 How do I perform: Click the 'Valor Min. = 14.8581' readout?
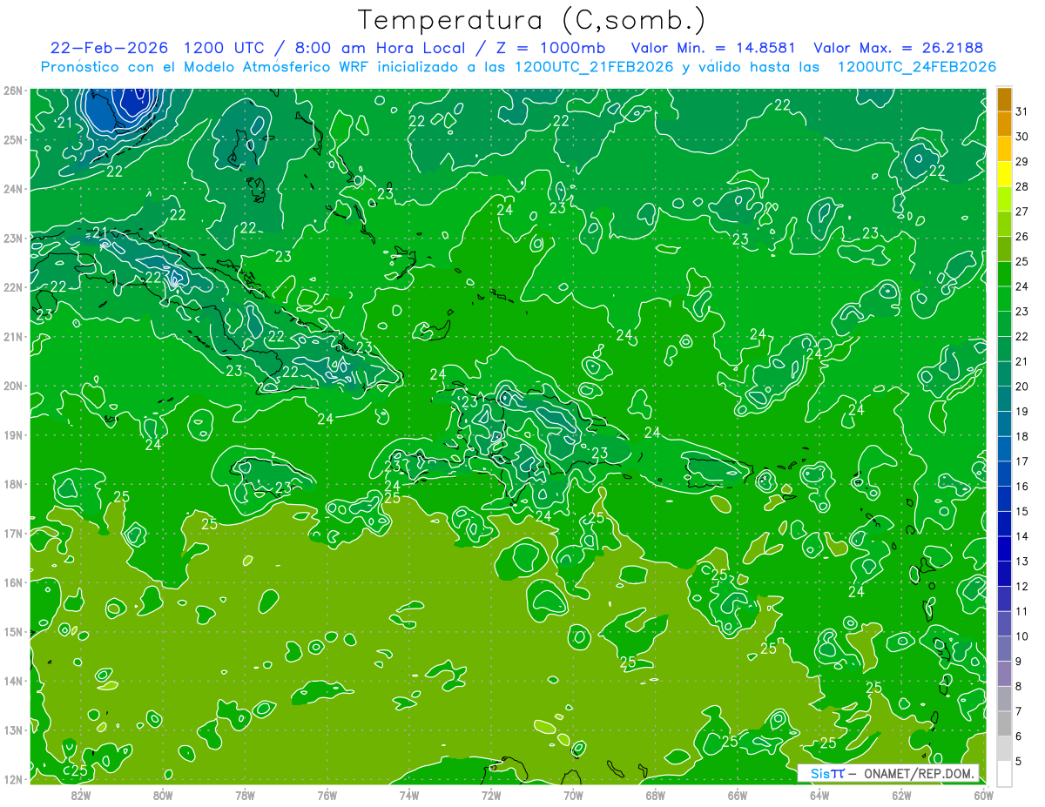click(x=715, y=47)
